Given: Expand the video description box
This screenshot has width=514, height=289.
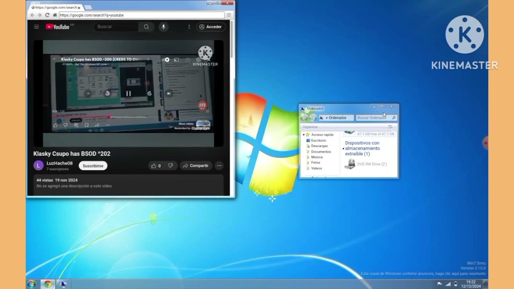Looking at the screenshot, I should (x=128, y=185).
